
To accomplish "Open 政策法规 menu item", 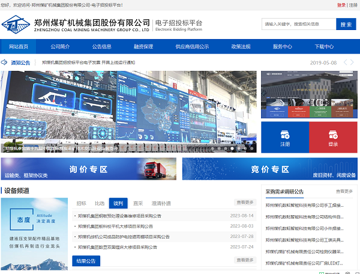I will click(241, 47).
